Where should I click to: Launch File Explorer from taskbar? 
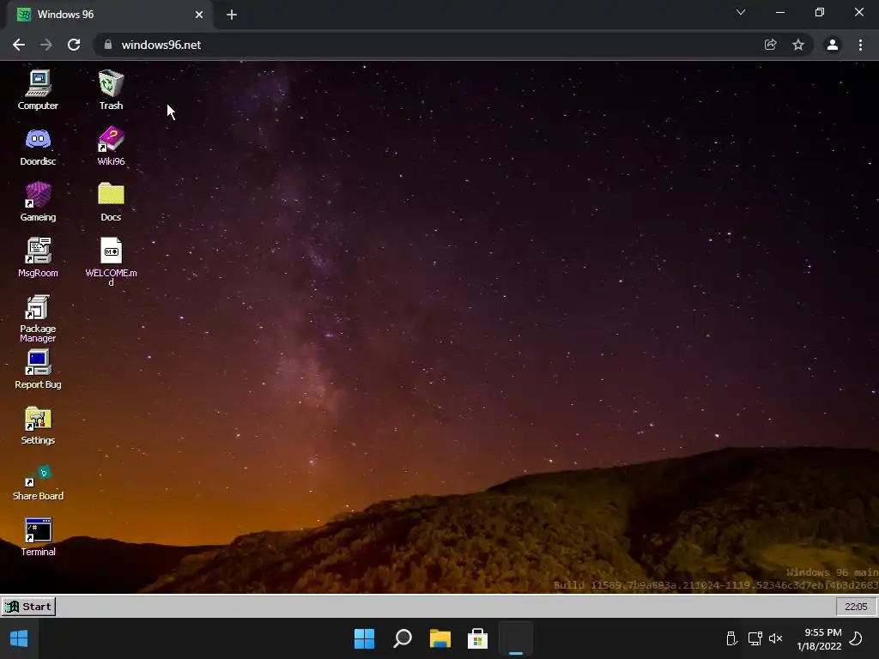pos(440,638)
